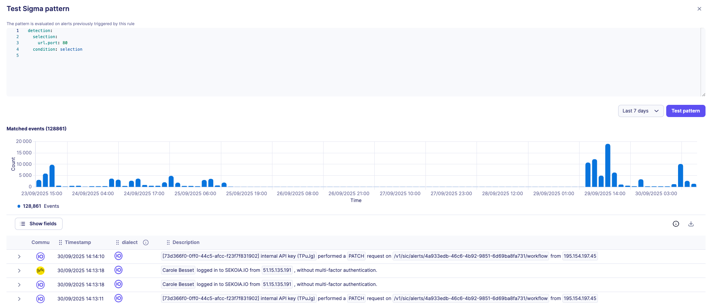Viewport: 712px width, 305px height.
Task: Click dialect icon in first event row
Action: pos(119,256)
